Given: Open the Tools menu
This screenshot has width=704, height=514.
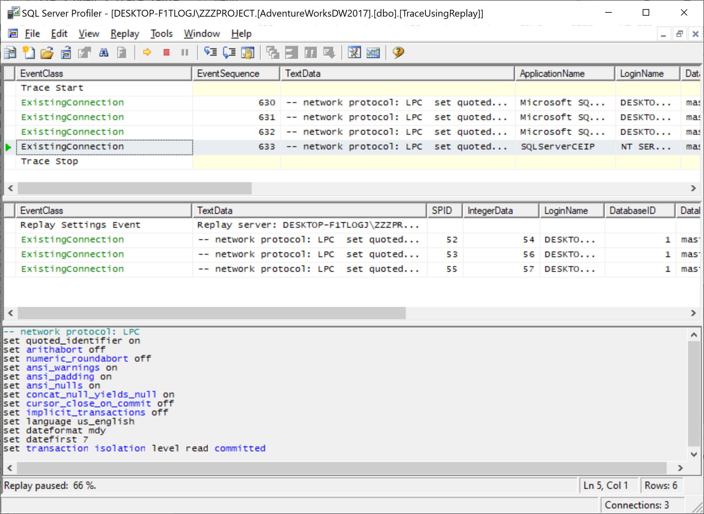Looking at the screenshot, I should tap(161, 34).
